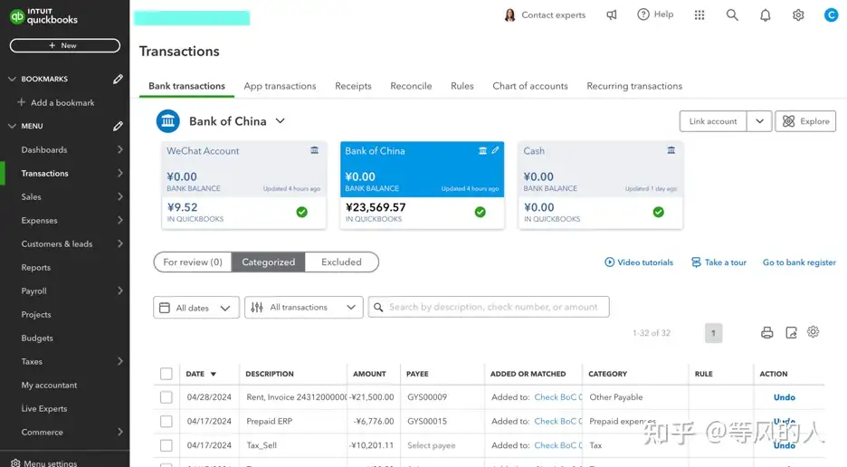Open settings gear in top header
The height and width of the screenshot is (467, 847).
tap(798, 15)
